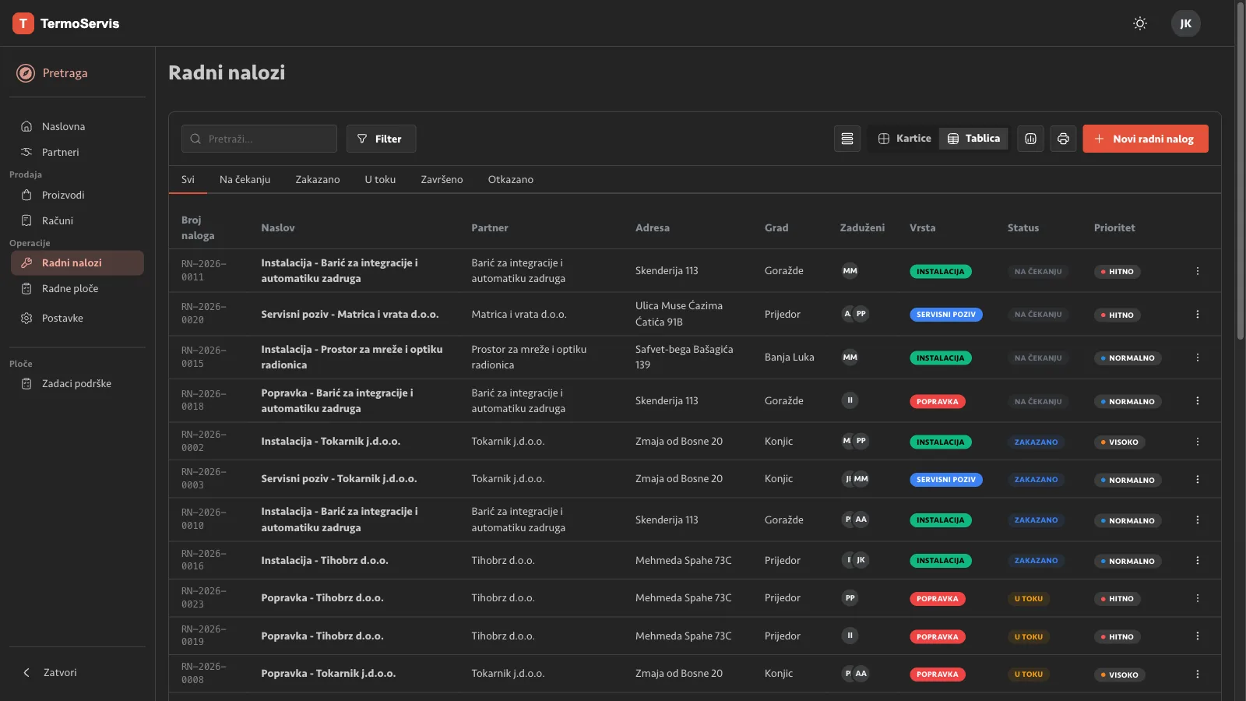Image resolution: width=1246 pixels, height=701 pixels.
Task: Switch to Kartice view
Action: click(x=904, y=139)
